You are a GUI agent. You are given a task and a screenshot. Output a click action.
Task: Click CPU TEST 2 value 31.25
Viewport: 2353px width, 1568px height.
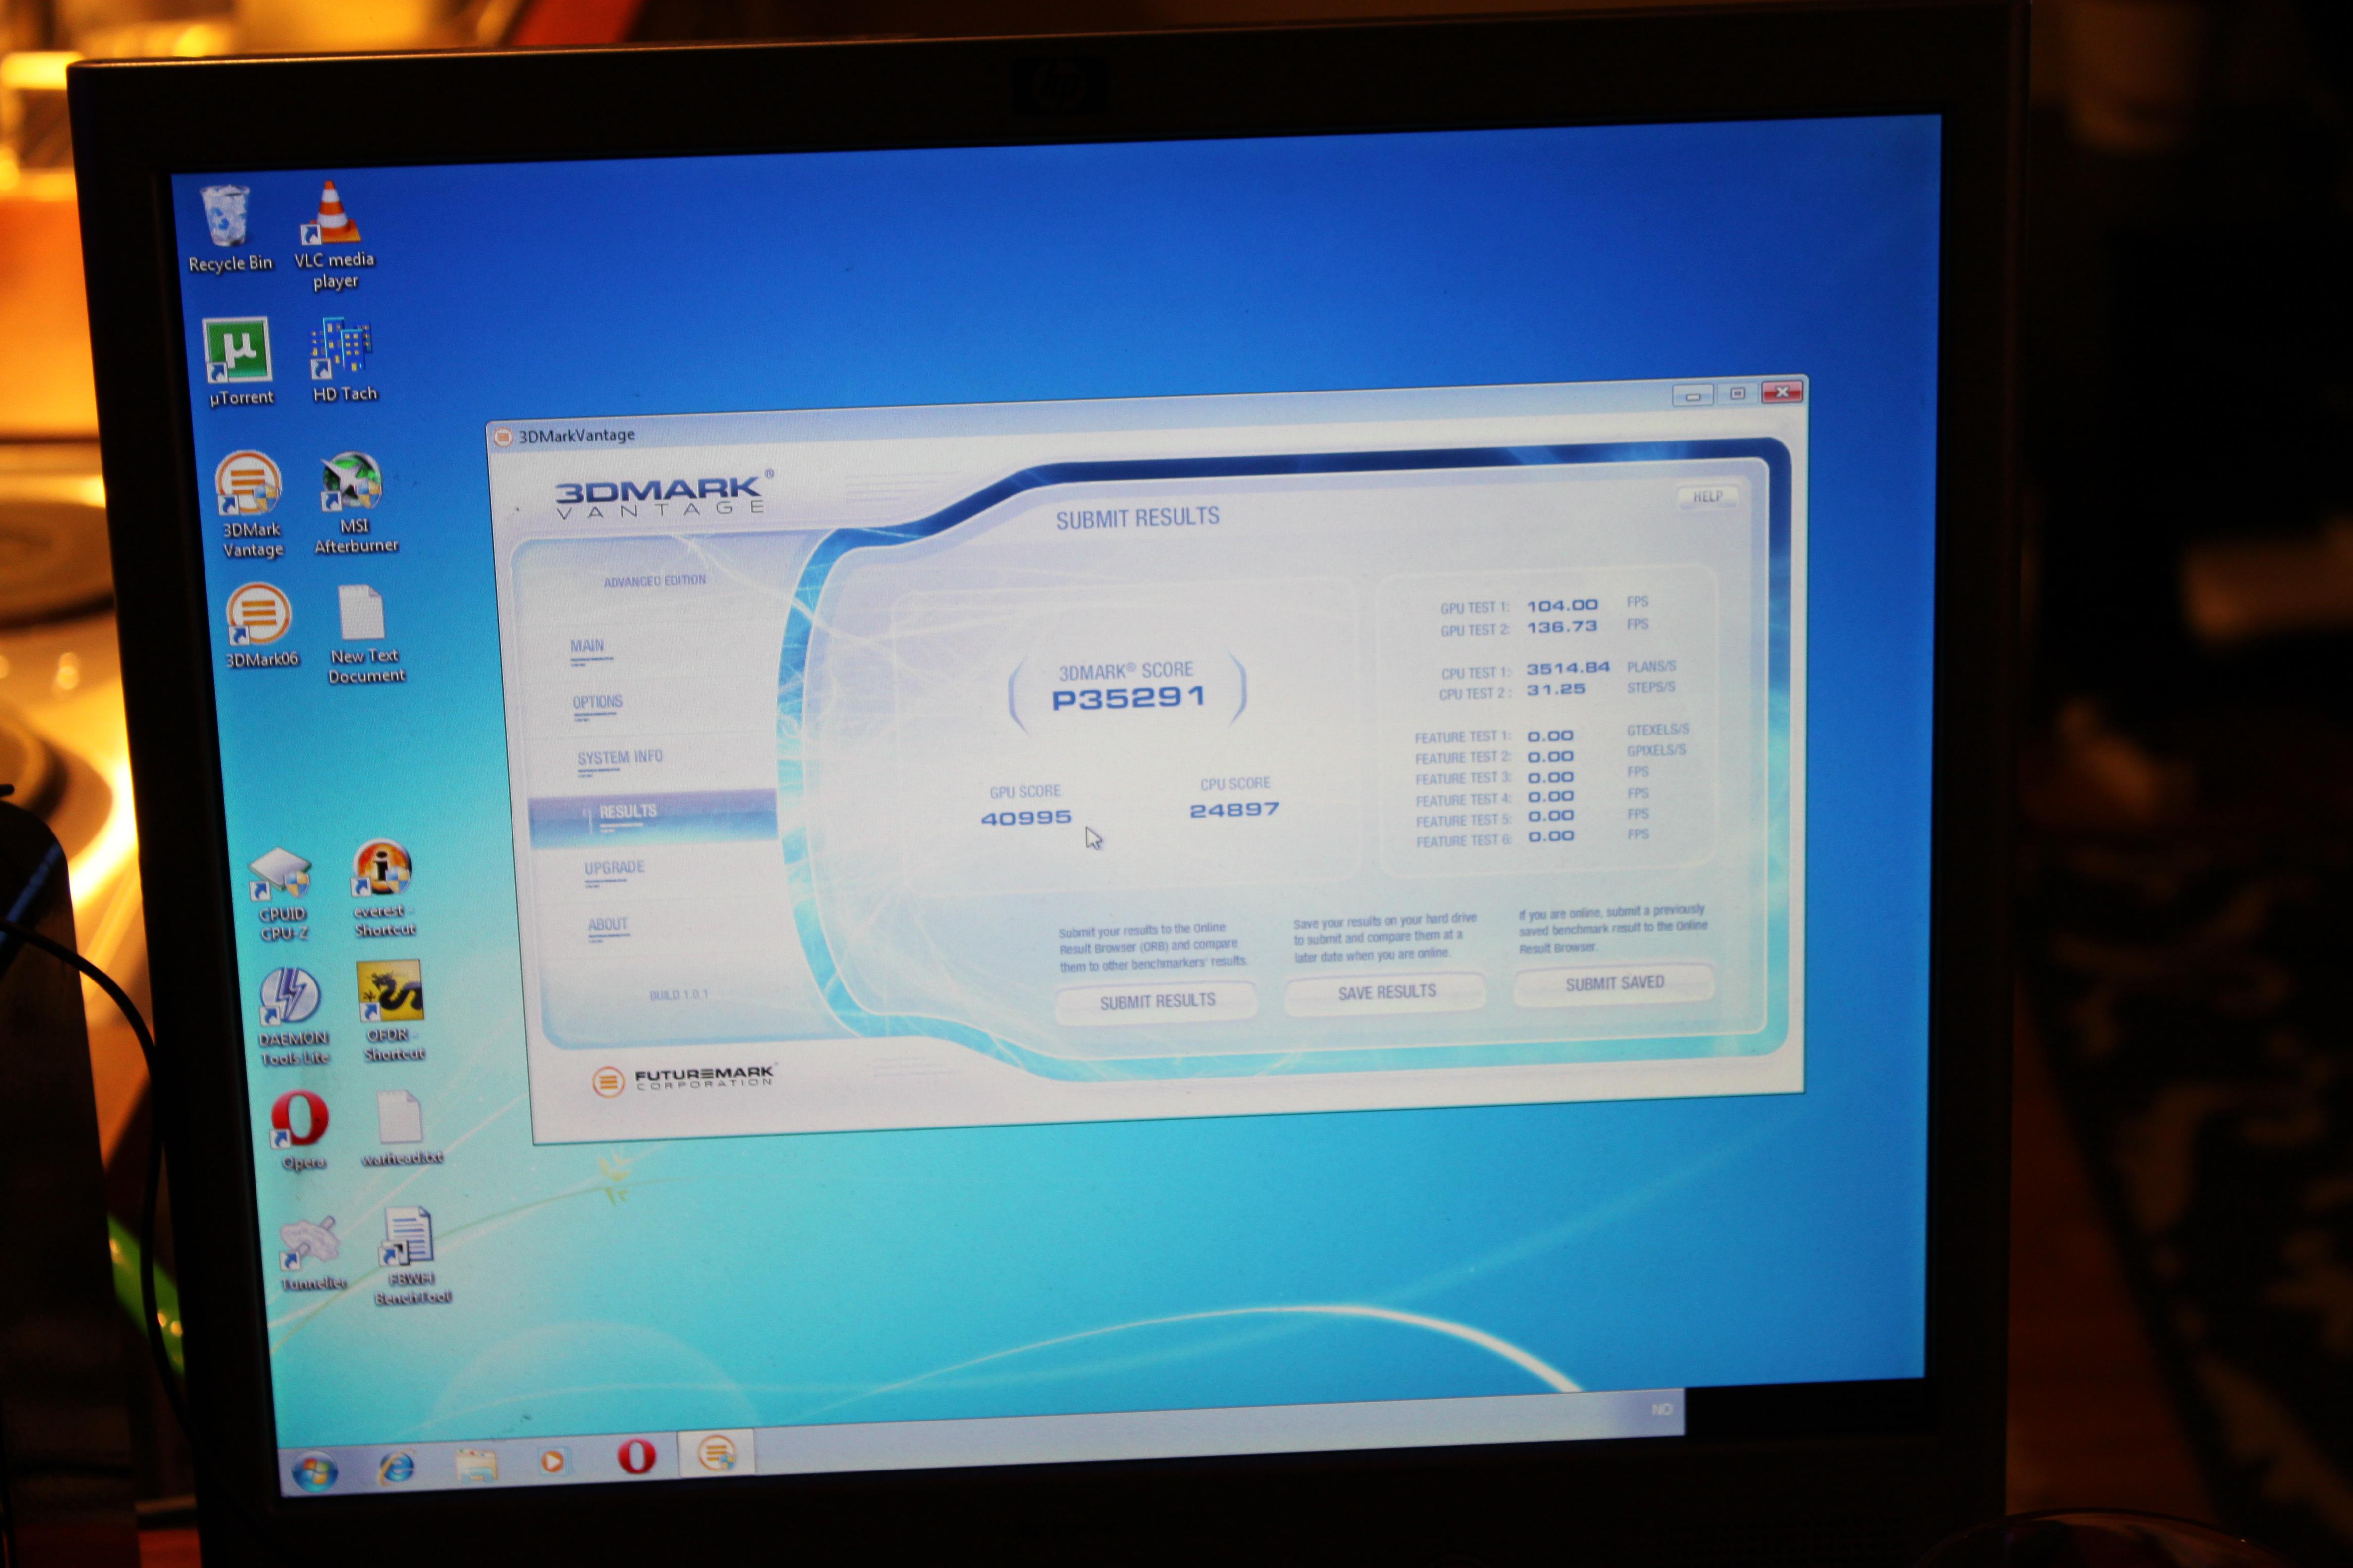(1556, 689)
